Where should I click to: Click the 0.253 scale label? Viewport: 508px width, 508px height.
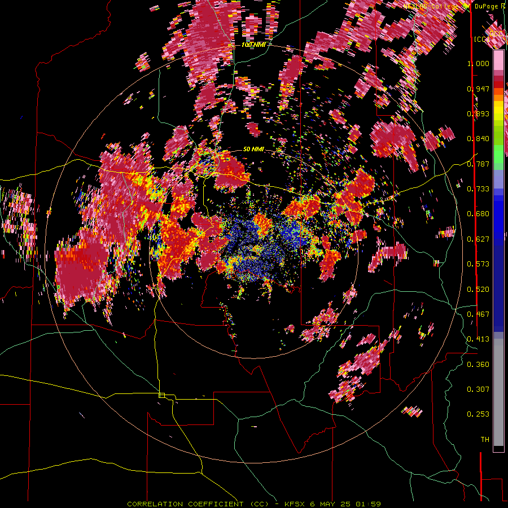[478, 414]
